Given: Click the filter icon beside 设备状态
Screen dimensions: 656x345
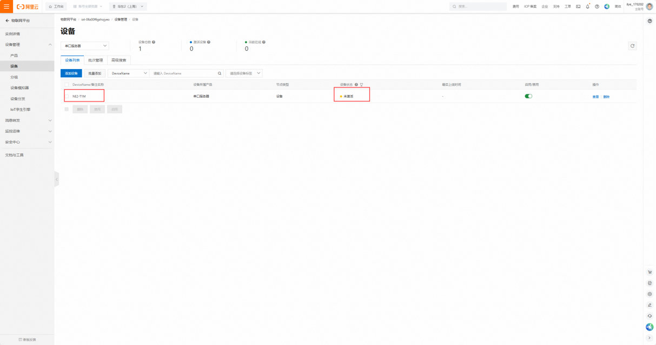Looking at the screenshot, I should pos(361,85).
